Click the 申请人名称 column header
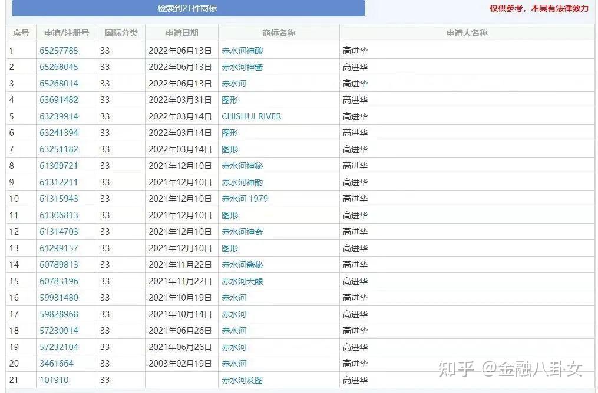Viewport: 598px width, 393px height. 467,33
